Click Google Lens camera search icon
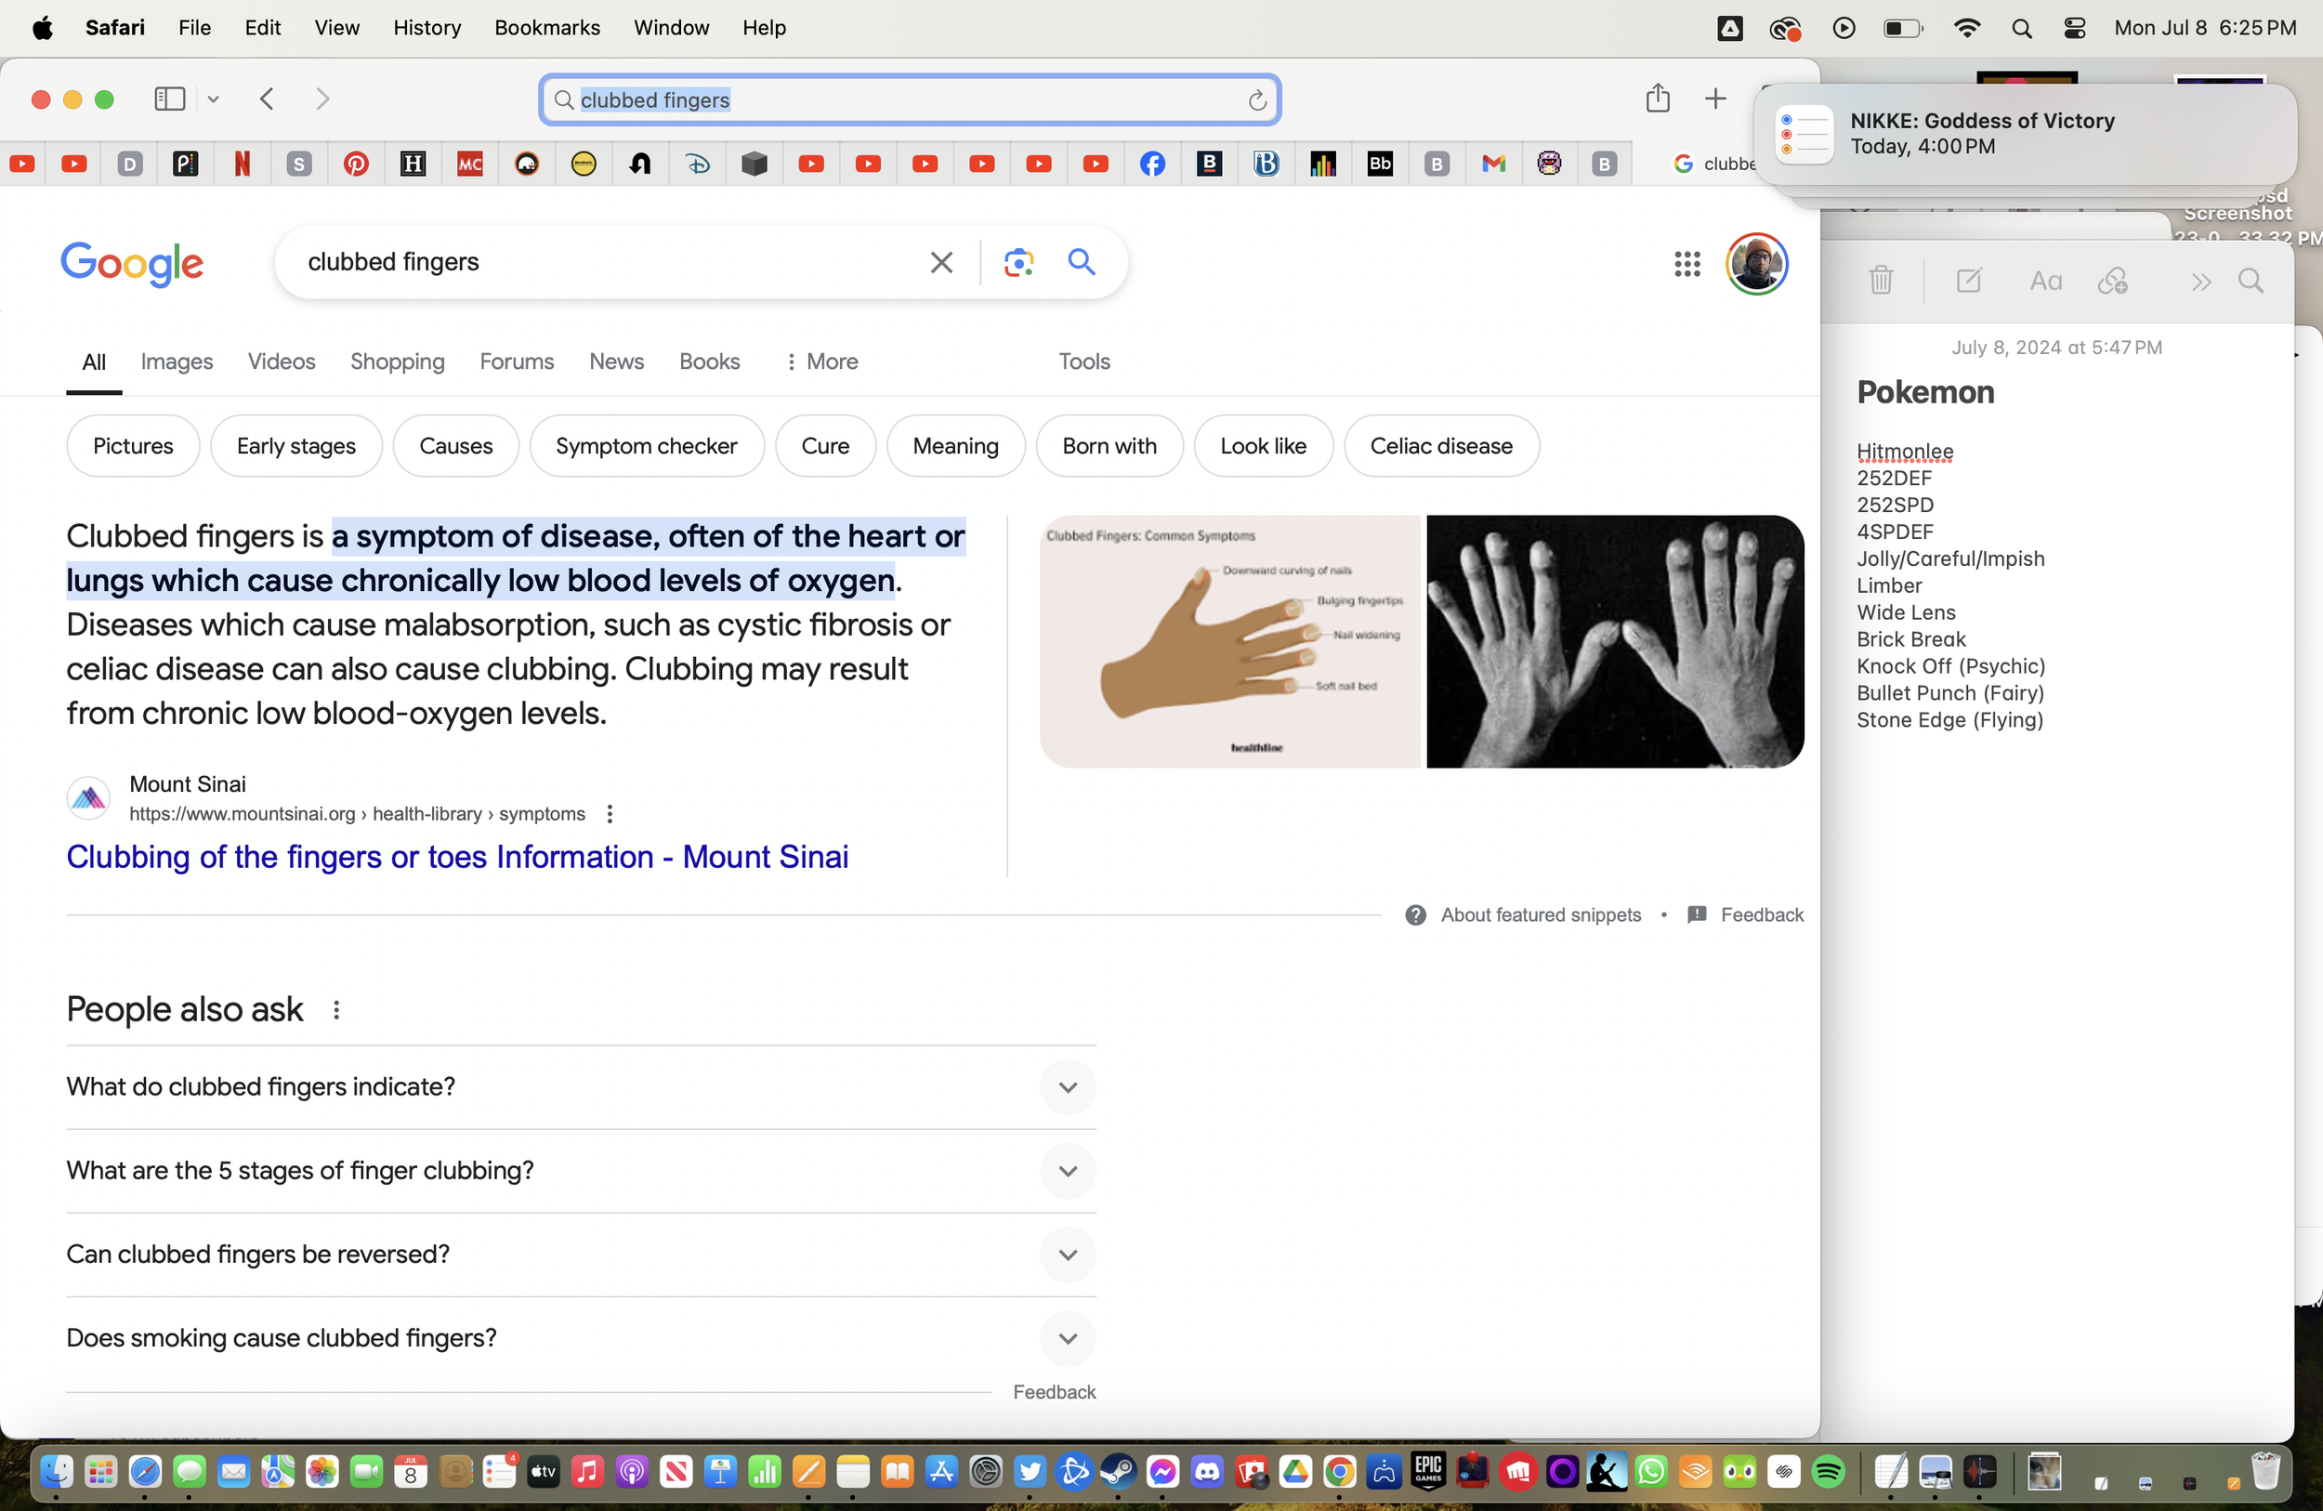Viewport: 2323px width, 1511px height. [1018, 262]
